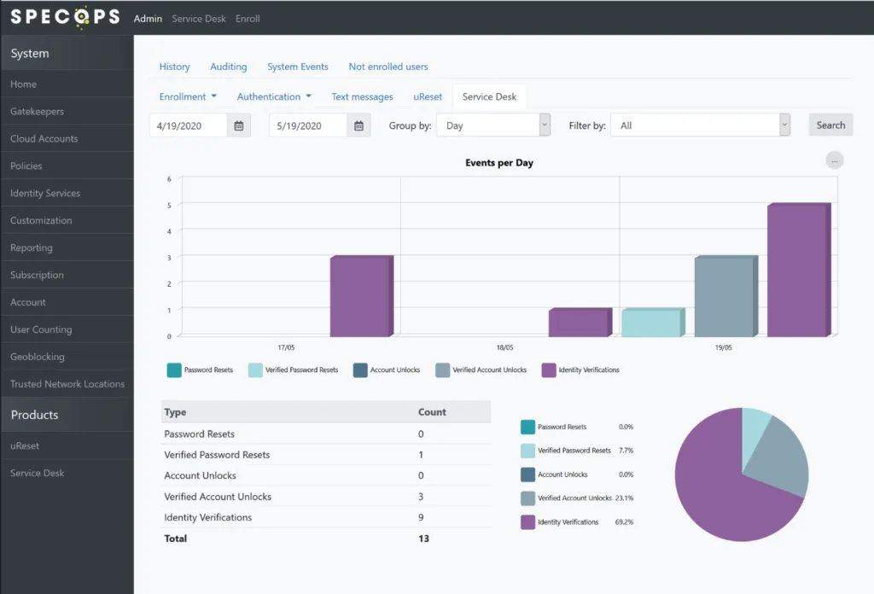Click the Total row value 13
Viewport: 874px width, 594px height.
coord(423,539)
